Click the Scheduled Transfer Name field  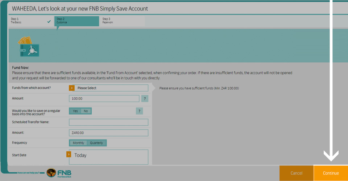click(x=108, y=122)
